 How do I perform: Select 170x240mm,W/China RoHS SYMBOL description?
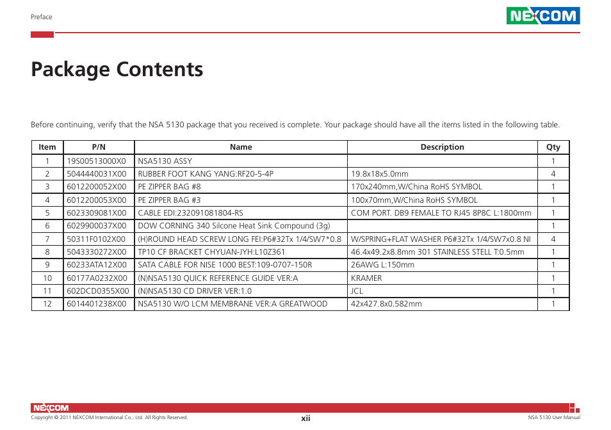(416, 187)
